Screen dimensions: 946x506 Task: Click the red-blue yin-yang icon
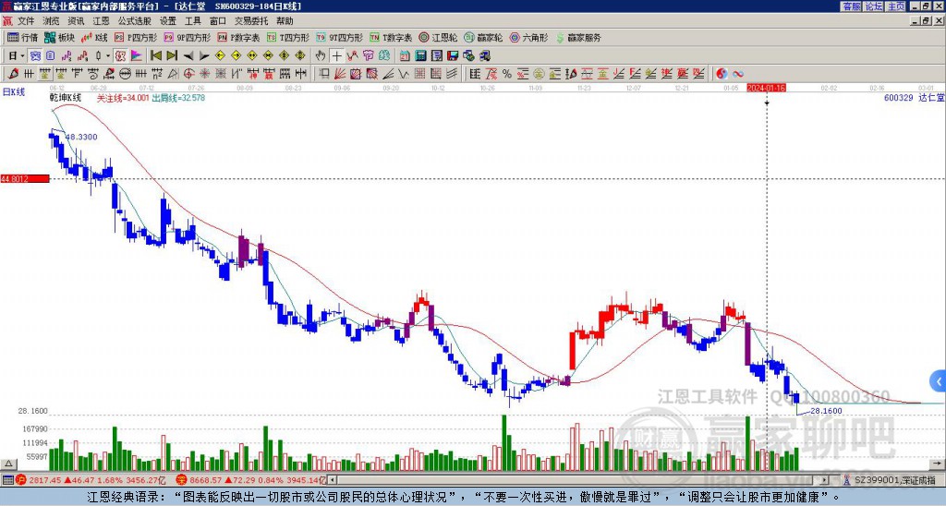722,74
